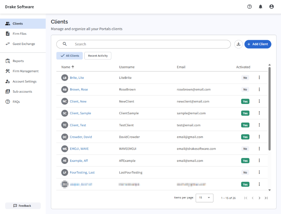Screen dimensions: 281x214
Task: Switch to Recent Activity filter
Action: (98, 56)
